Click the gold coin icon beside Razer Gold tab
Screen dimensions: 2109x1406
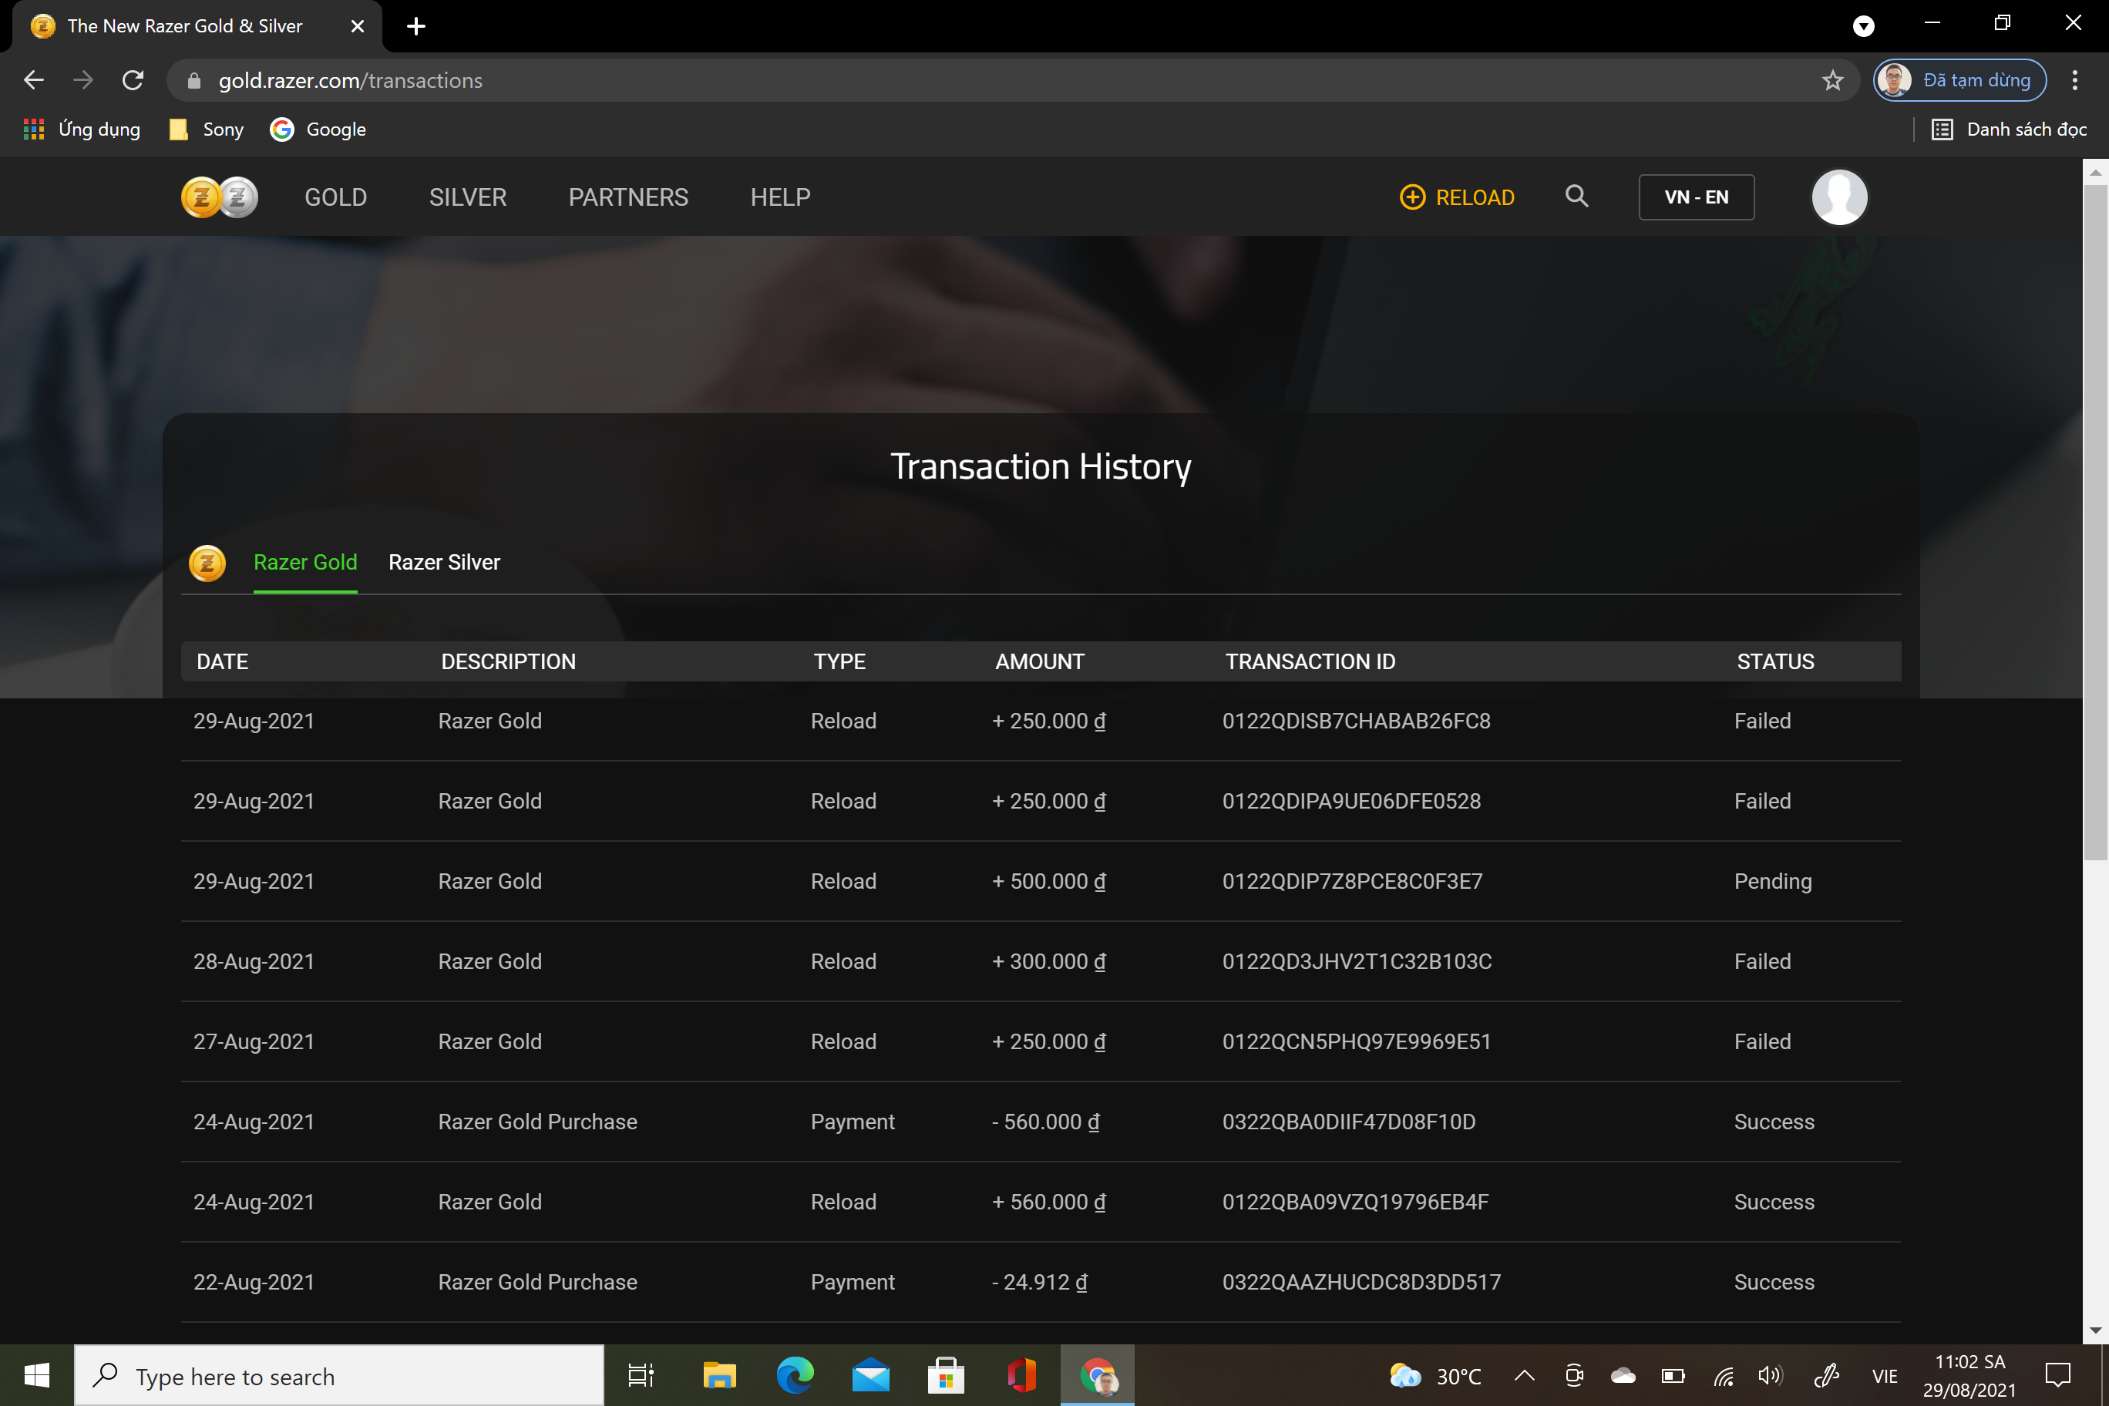[207, 563]
